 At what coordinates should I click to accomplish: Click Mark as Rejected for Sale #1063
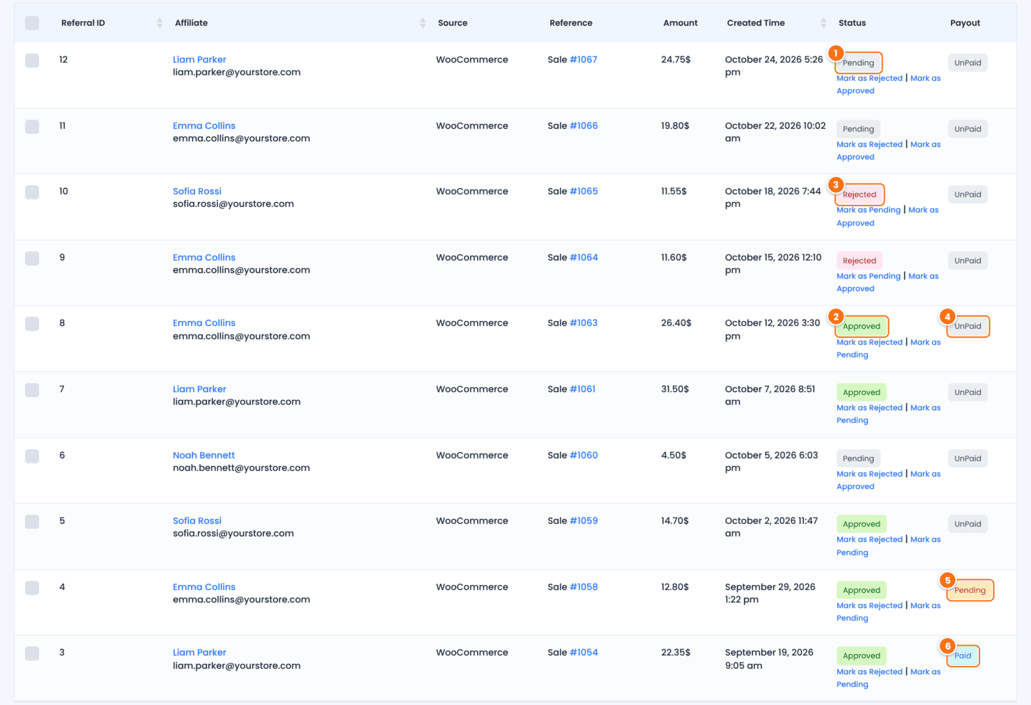coord(869,343)
